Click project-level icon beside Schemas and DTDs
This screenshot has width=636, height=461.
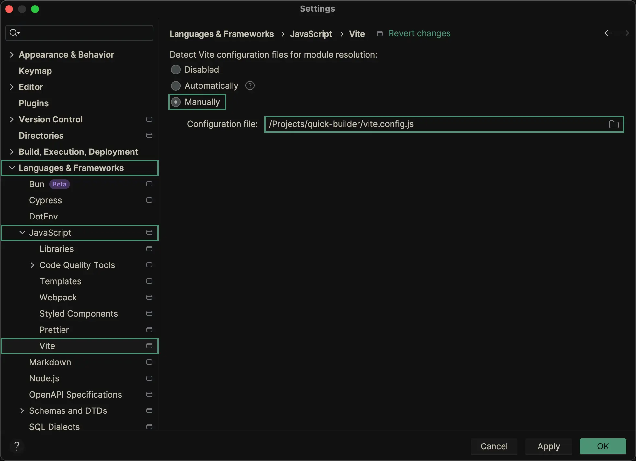149,410
